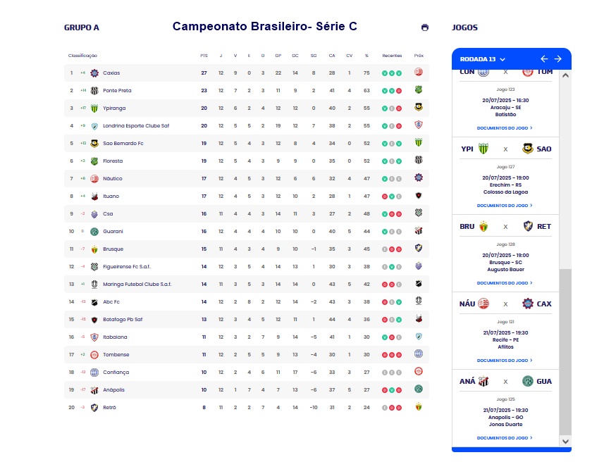Click the Ponte Preta team crest
Viewport: 604px width, 462px height.
pyautogui.click(x=94, y=90)
